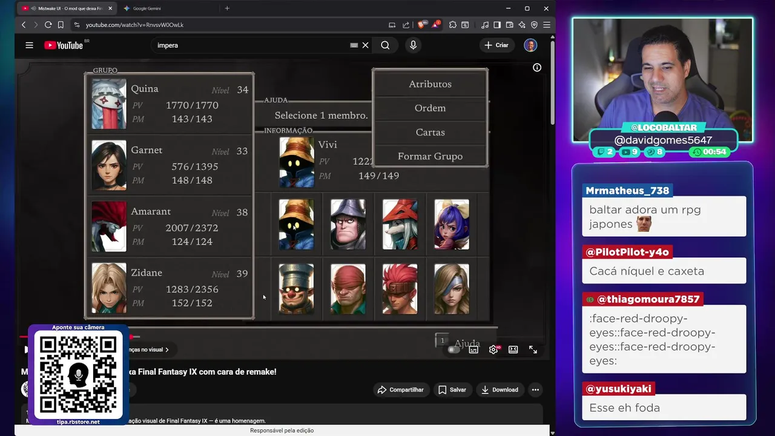Open a new browser tab

pos(227,8)
